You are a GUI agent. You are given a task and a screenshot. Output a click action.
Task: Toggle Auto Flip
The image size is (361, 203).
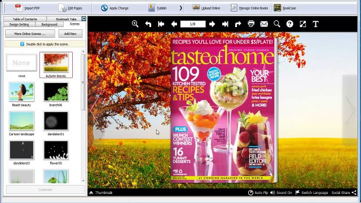258,193
